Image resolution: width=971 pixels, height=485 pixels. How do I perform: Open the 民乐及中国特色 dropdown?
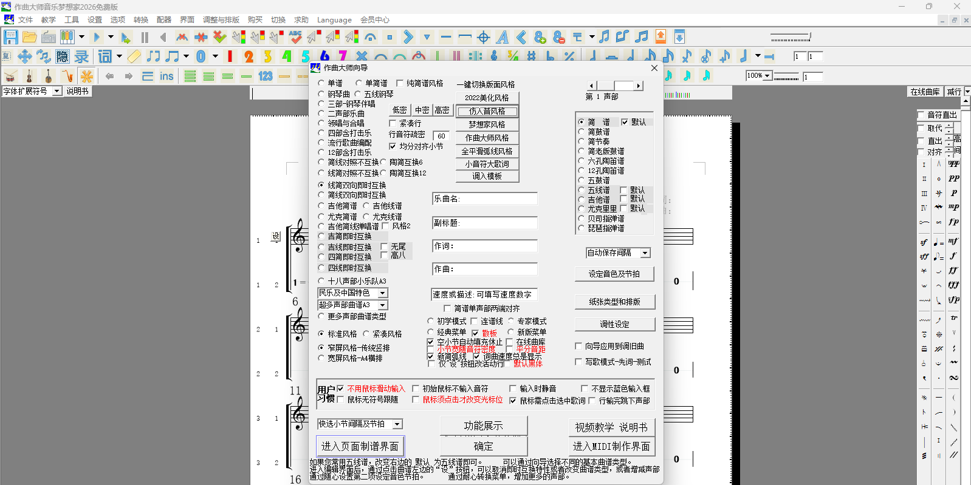[x=383, y=293]
